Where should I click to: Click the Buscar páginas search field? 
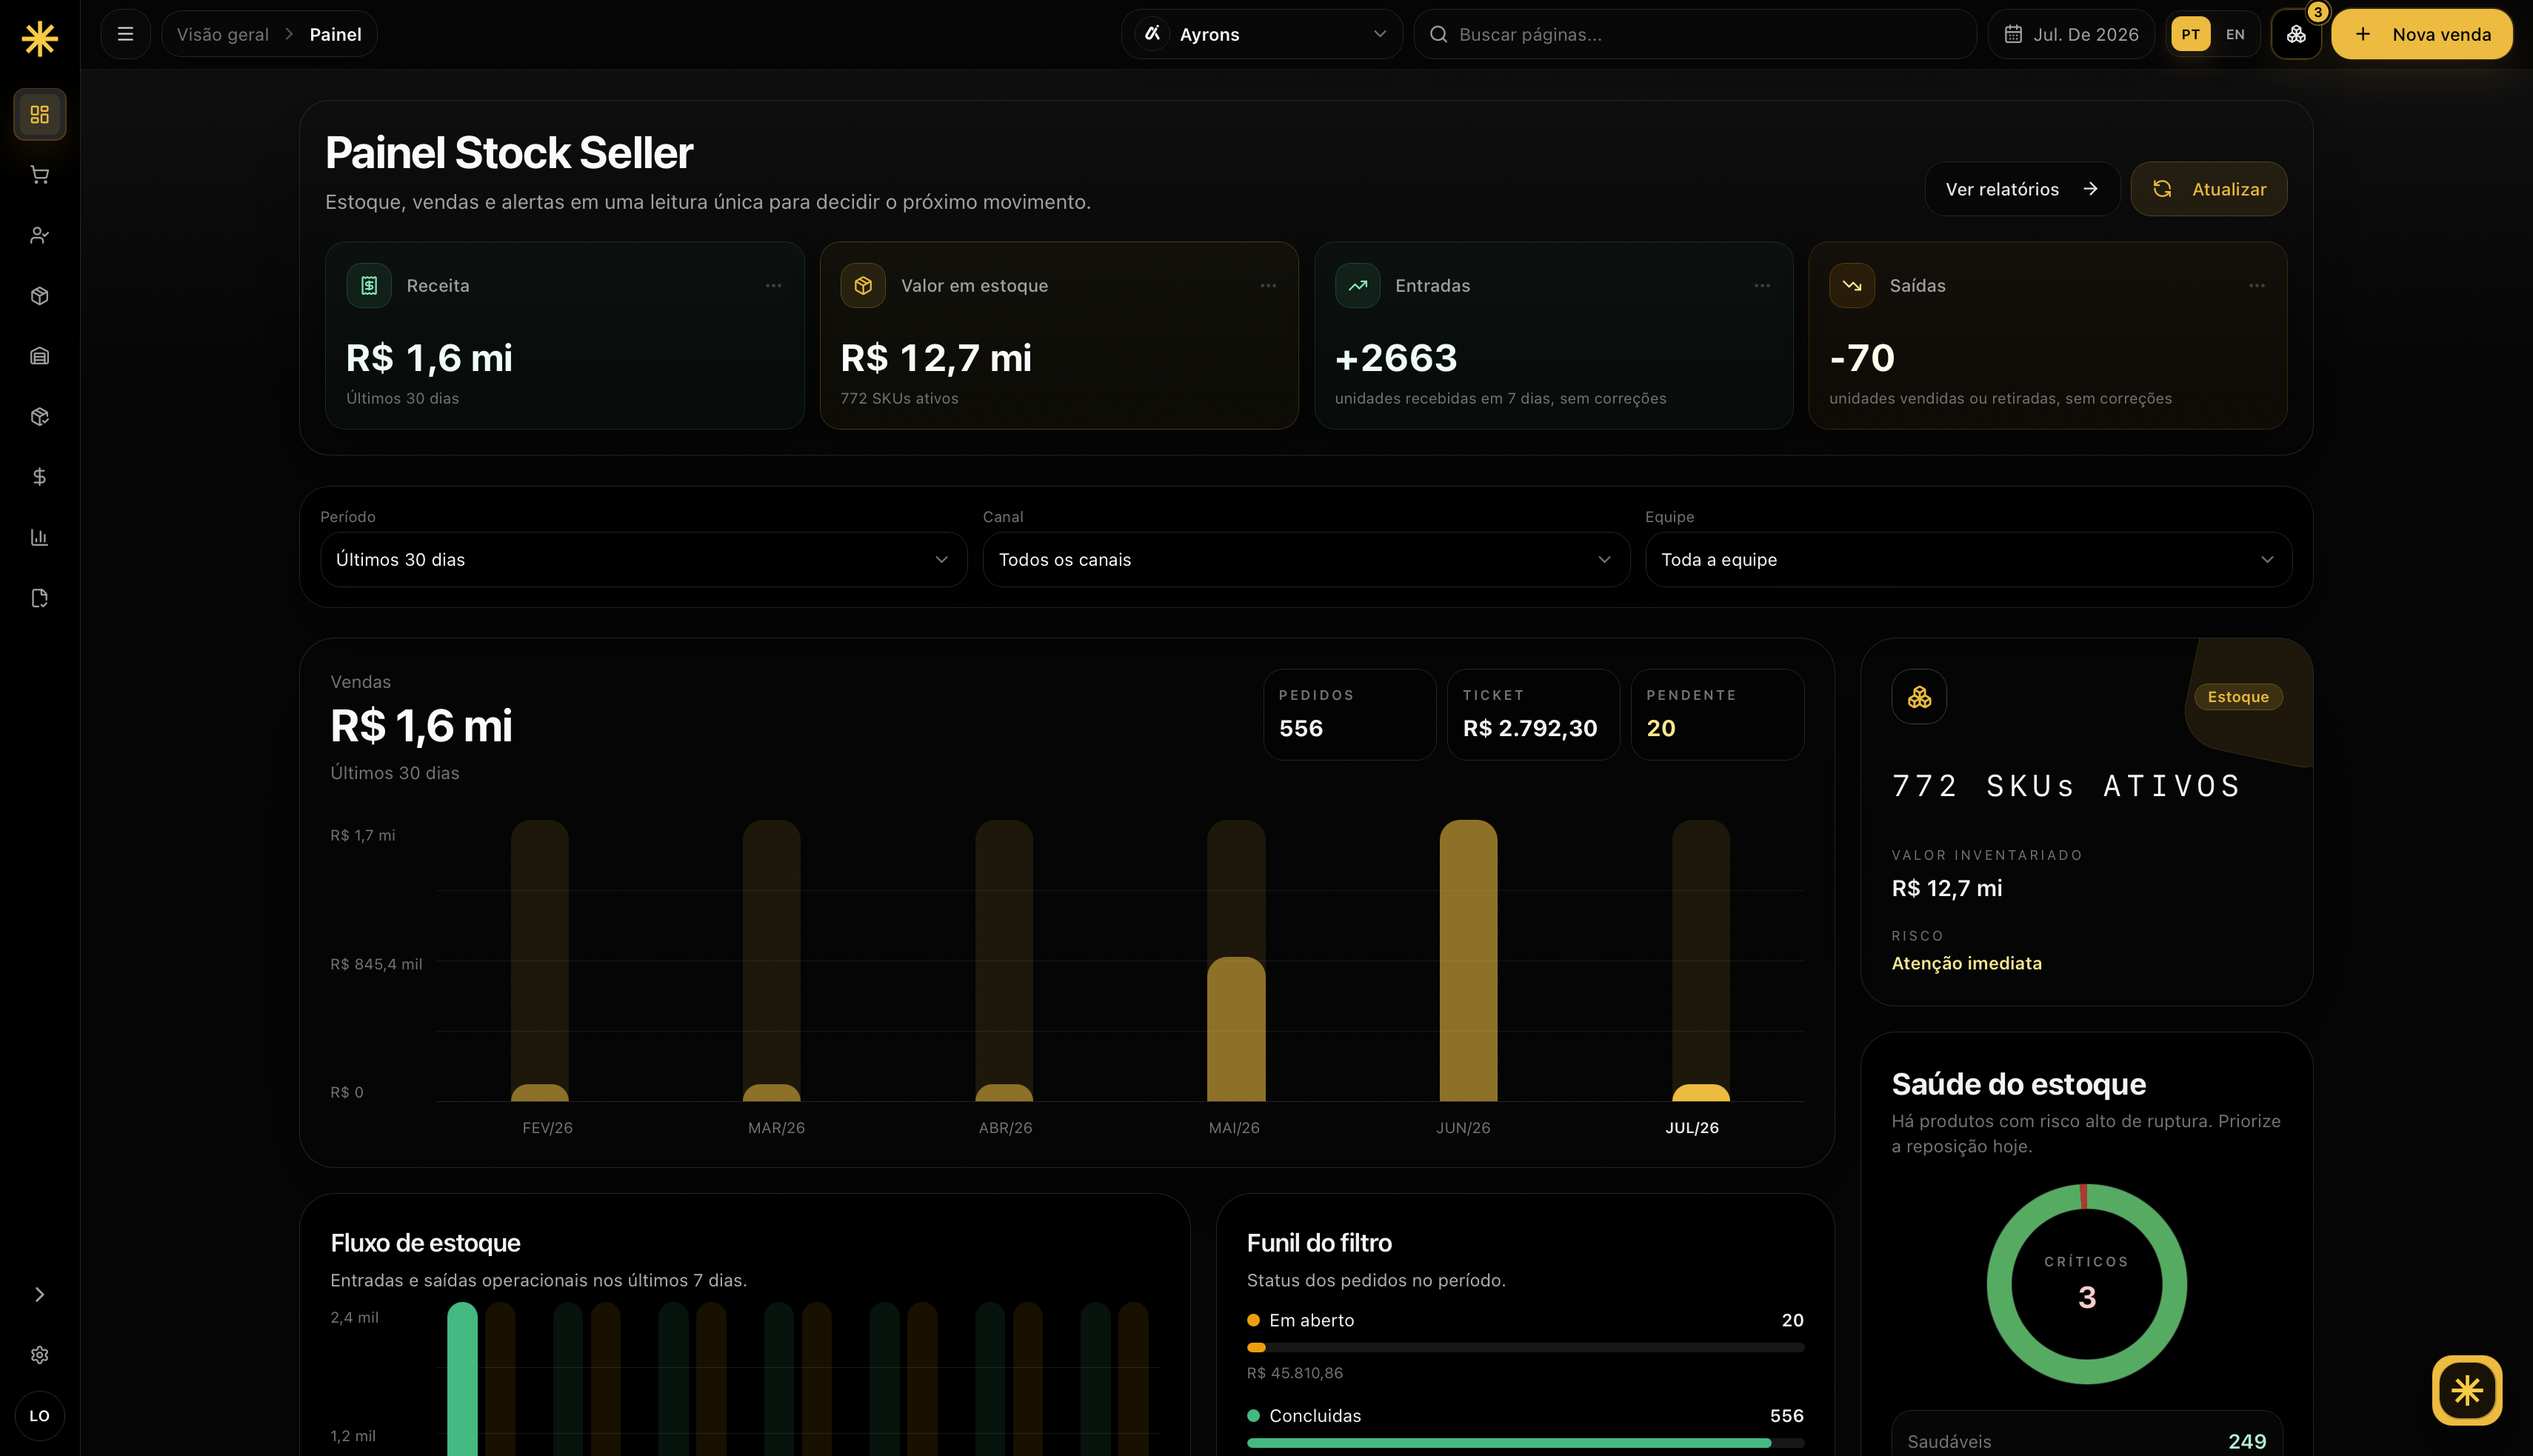pos(1695,34)
